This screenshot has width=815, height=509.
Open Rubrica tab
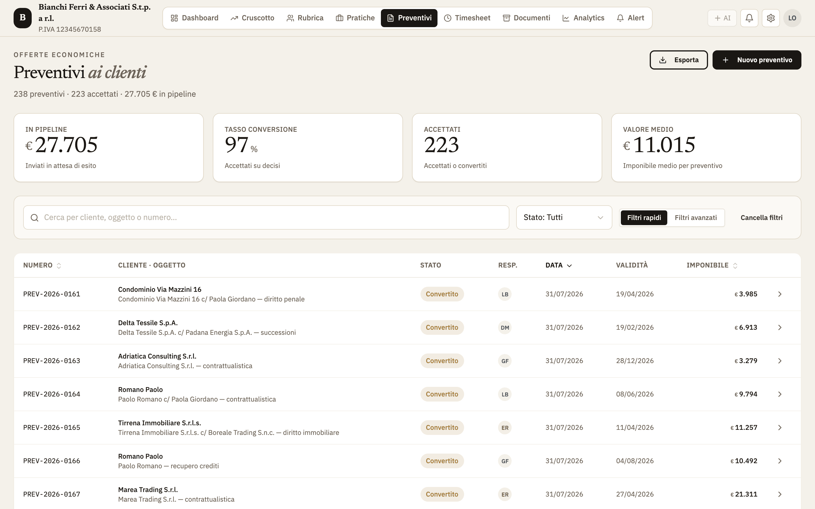pos(305,18)
